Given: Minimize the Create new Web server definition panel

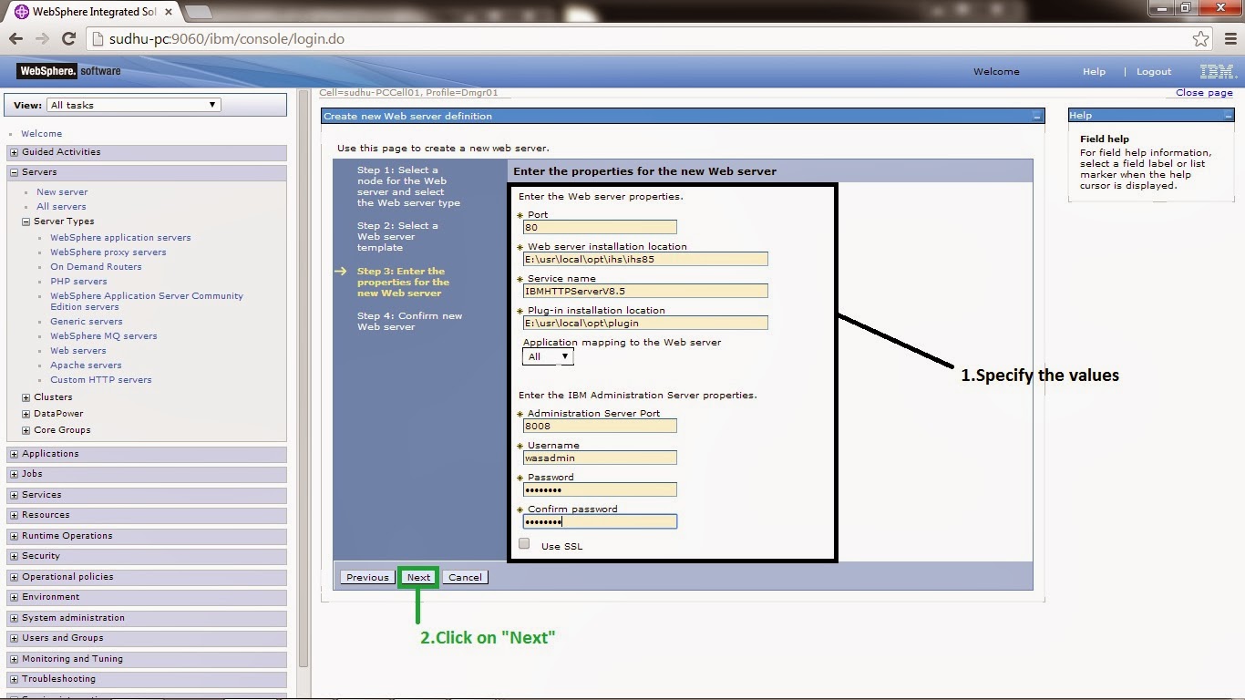Looking at the screenshot, I should pos(1035,116).
